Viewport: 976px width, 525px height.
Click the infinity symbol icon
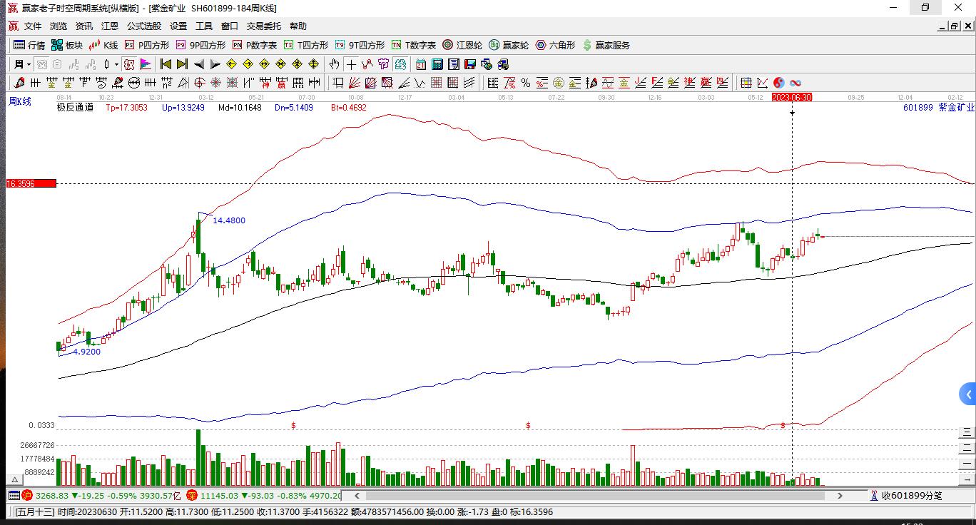click(795, 83)
